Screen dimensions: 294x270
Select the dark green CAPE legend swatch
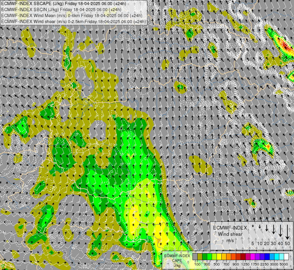(x=205, y=257)
